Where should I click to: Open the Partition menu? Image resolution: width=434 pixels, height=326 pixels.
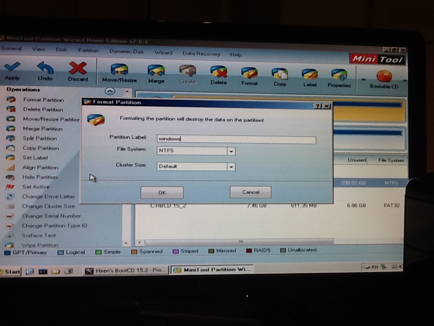tap(88, 50)
